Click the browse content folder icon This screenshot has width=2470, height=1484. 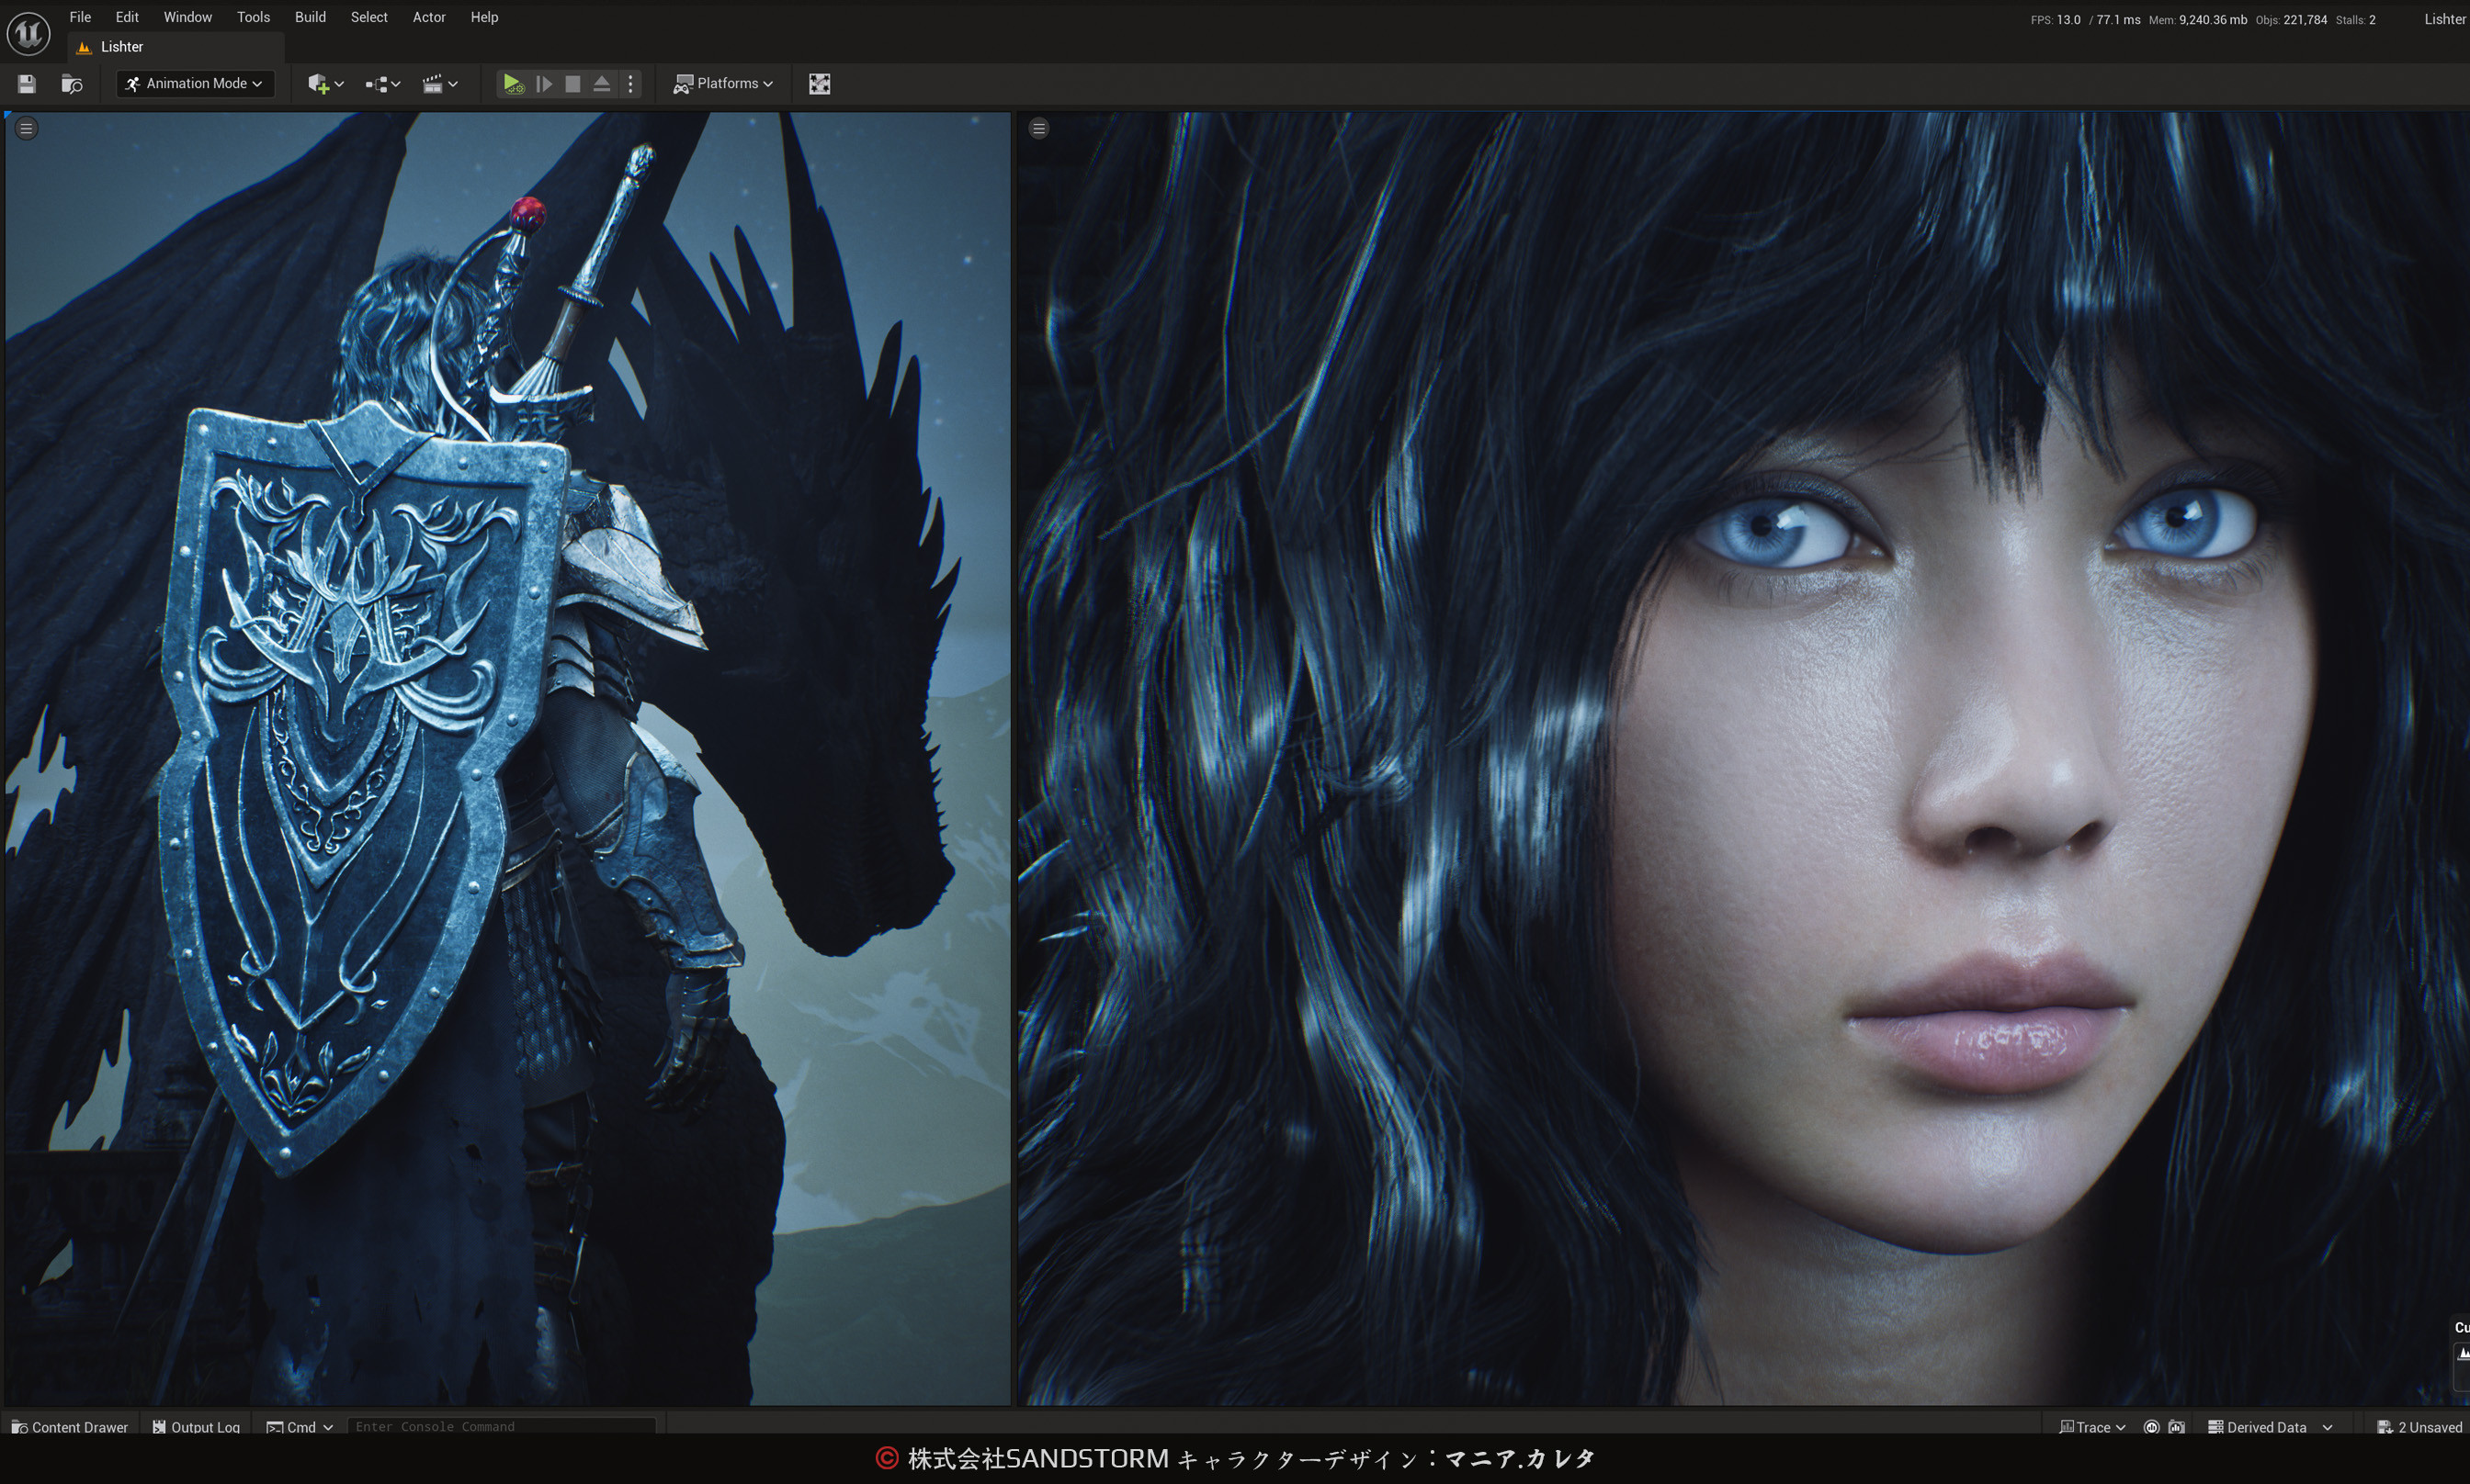point(71,84)
